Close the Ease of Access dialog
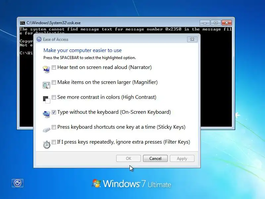 coord(192,39)
